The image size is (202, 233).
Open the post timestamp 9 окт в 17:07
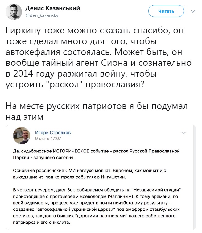[x=48, y=139]
